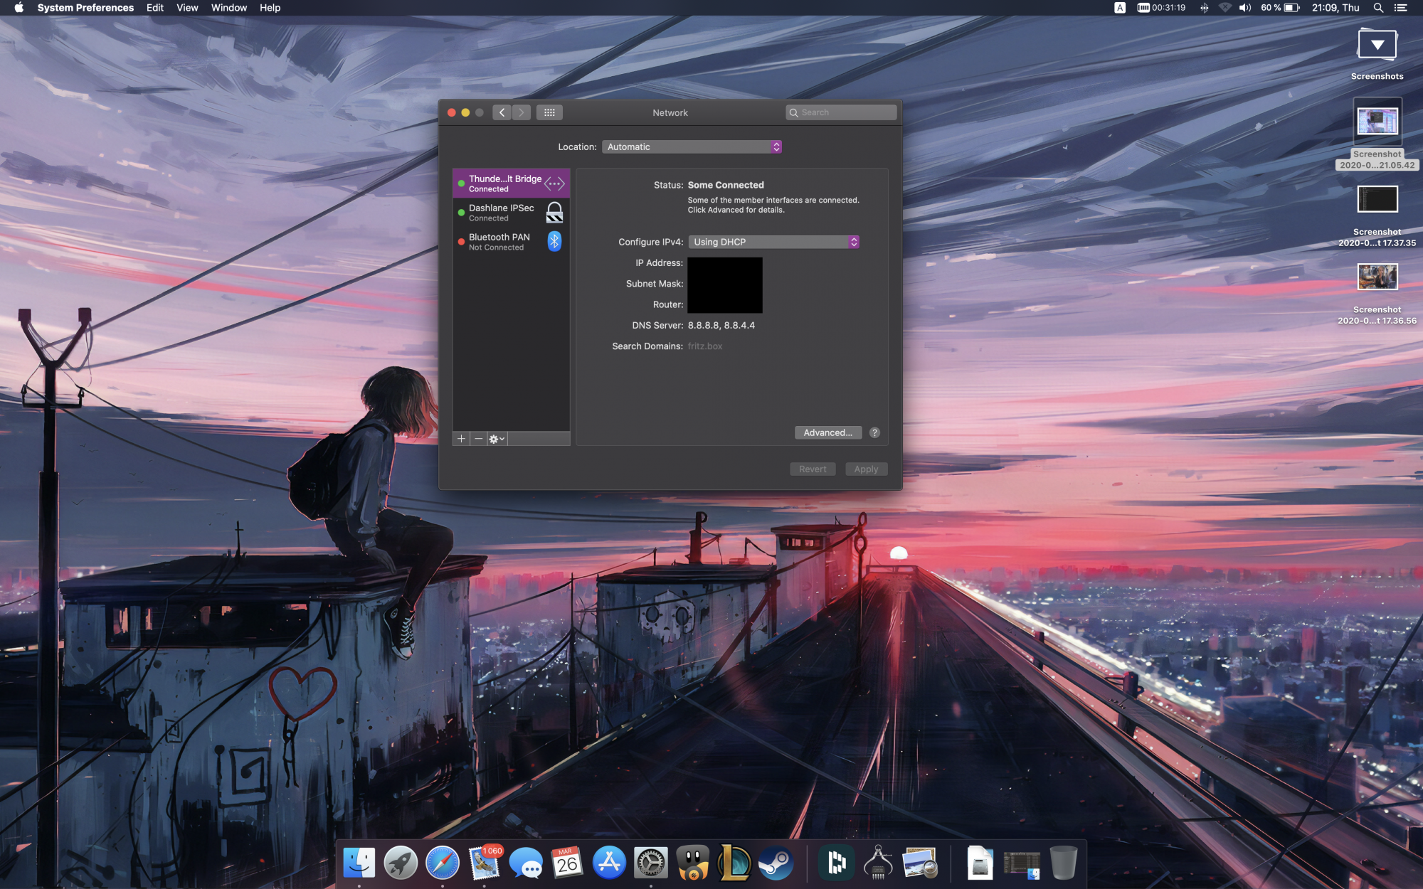Click the Apply button
The image size is (1423, 889).
866,469
